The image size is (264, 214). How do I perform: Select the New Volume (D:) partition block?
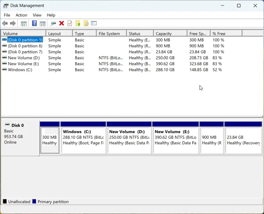[129, 140]
